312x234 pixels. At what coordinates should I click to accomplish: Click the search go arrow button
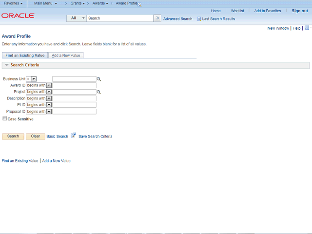coord(157,18)
